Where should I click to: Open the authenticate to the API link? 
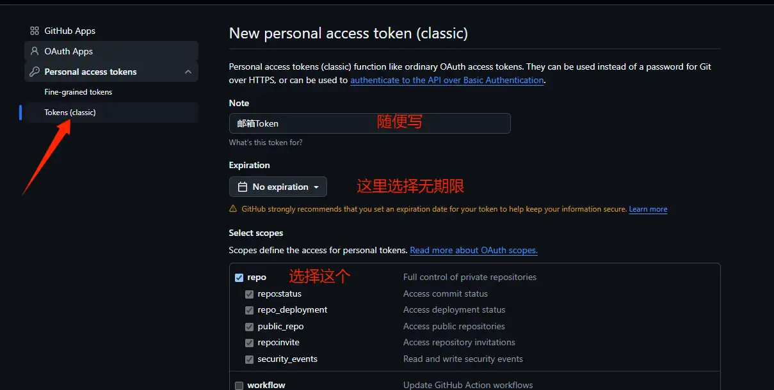[x=446, y=80]
